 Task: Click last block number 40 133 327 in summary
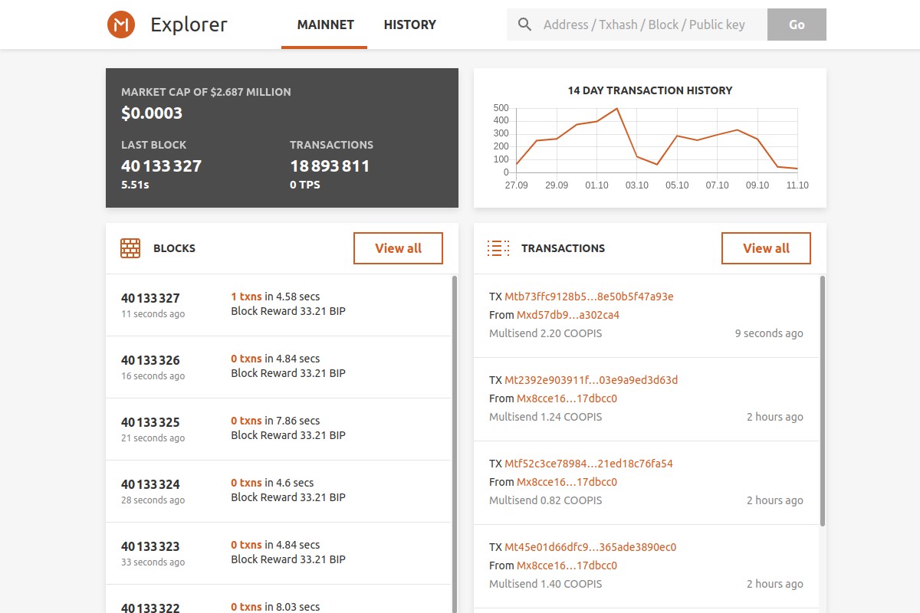click(x=161, y=166)
